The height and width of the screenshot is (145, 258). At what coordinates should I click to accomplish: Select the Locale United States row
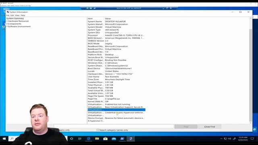(117, 71)
